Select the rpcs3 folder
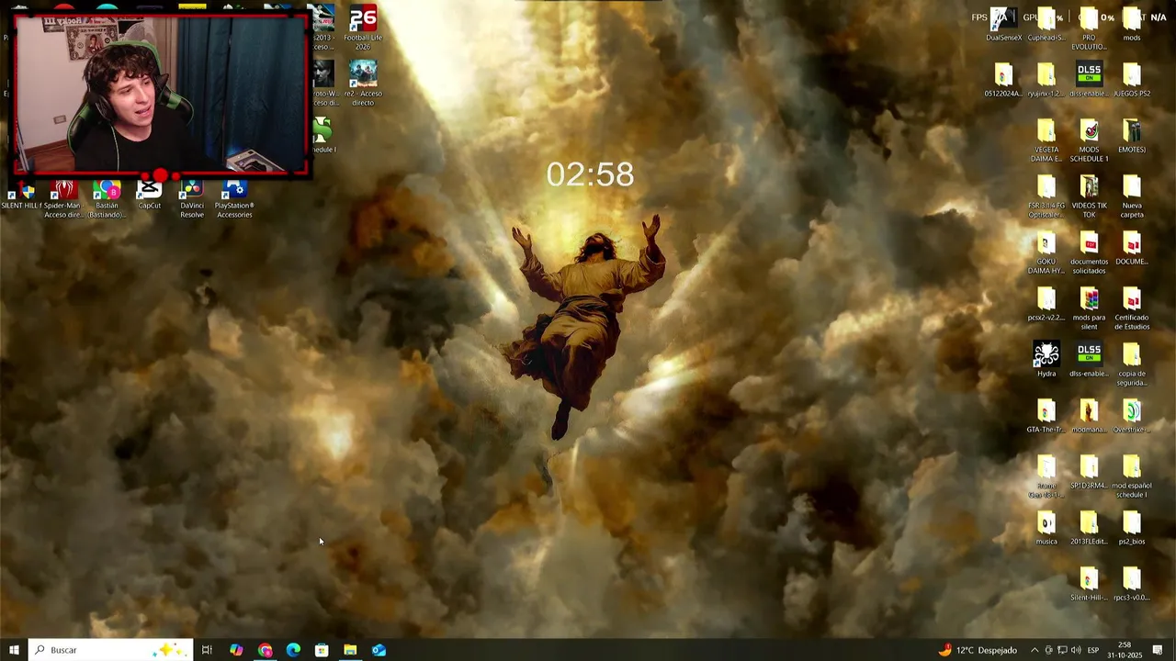The image size is (1176, 661). (1132, 585)
